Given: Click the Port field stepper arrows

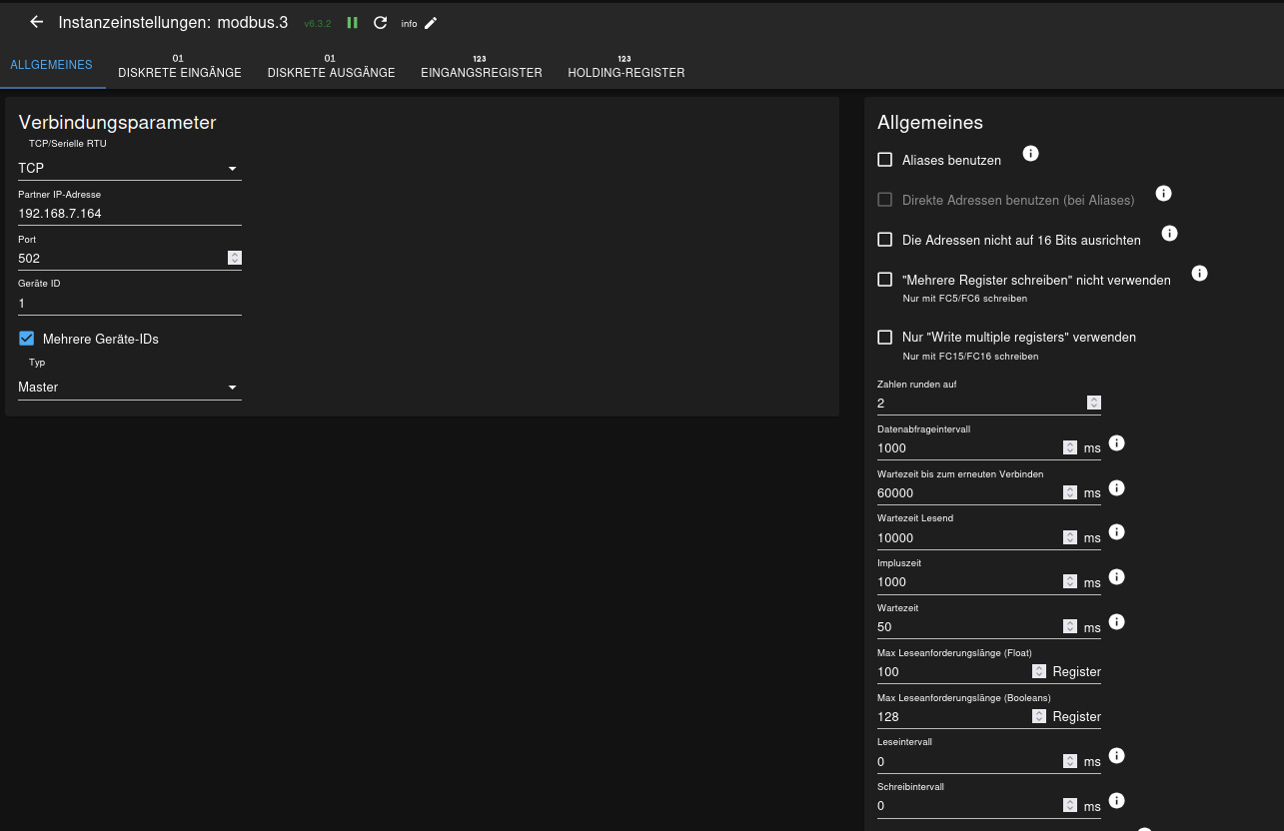Looking at the screenshot, I should pyautogui.click(x=235, y=258).
